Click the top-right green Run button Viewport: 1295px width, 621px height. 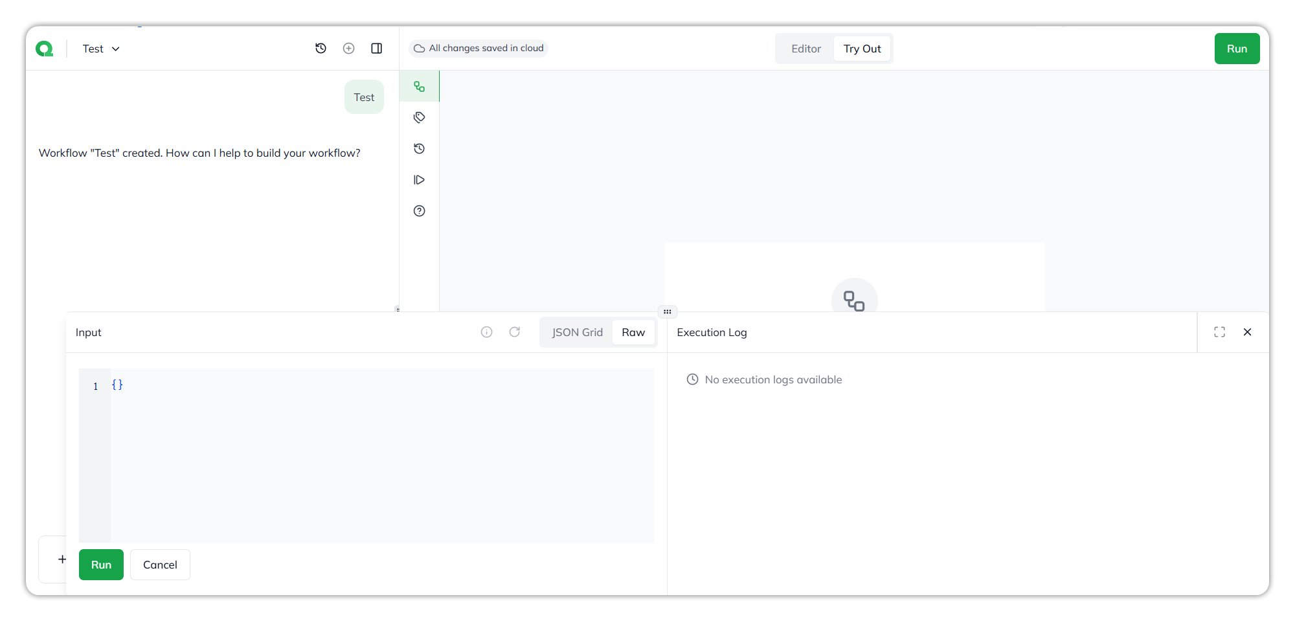[x=1237, y=49]
